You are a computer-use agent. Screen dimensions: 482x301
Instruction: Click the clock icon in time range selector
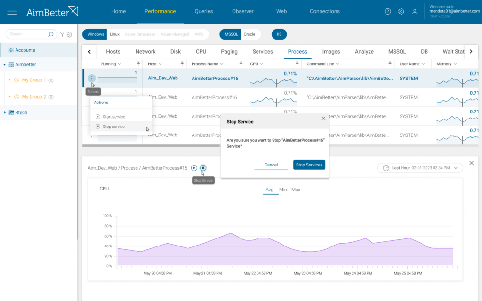[x=386, y=168]
